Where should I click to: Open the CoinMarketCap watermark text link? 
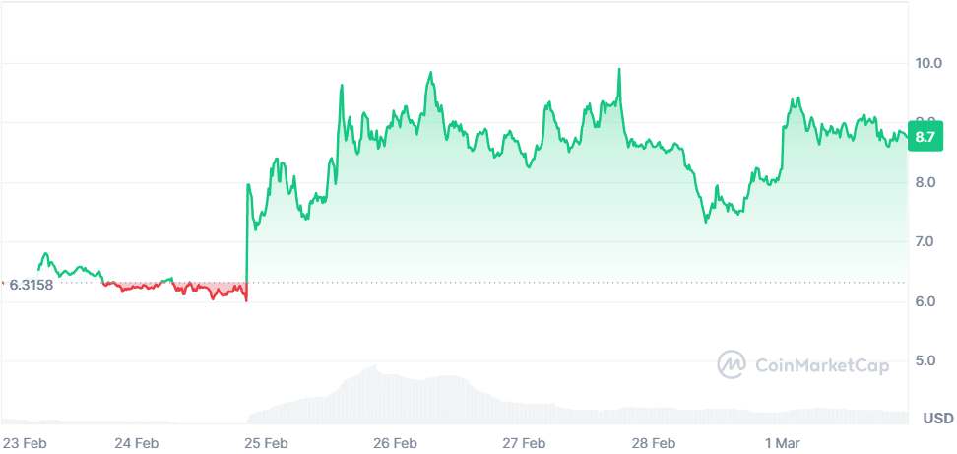[x=821, y=365]
